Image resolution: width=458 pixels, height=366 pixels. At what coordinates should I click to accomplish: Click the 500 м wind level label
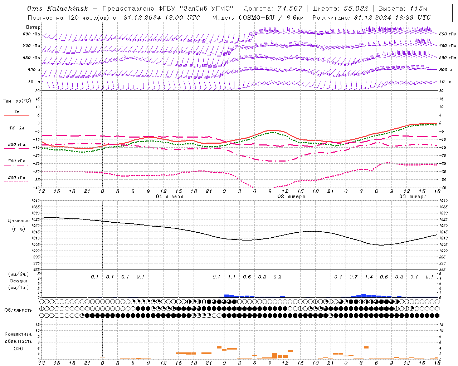pyautogui.click(x=34, y=70)
